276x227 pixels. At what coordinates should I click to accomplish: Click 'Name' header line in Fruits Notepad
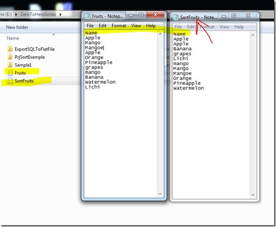pos(91,33)
